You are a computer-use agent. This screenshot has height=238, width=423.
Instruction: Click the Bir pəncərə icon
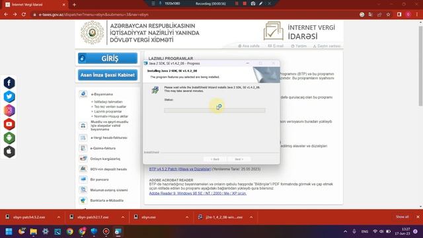[x=83, y=179]
